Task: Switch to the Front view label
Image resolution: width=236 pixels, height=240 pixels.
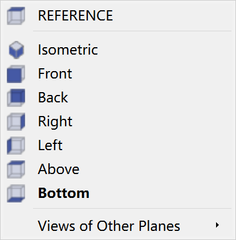Action: (55, 73)
